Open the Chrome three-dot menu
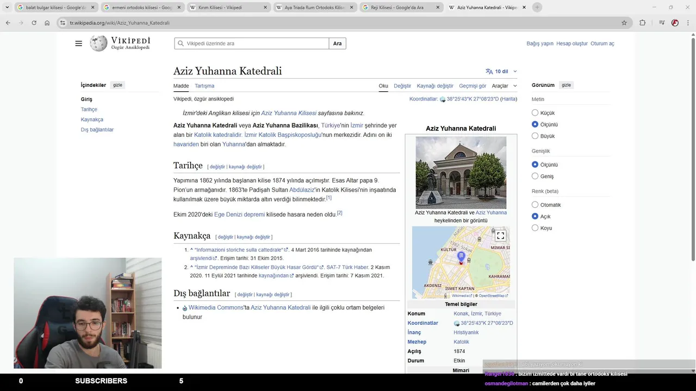 point(688,23)
